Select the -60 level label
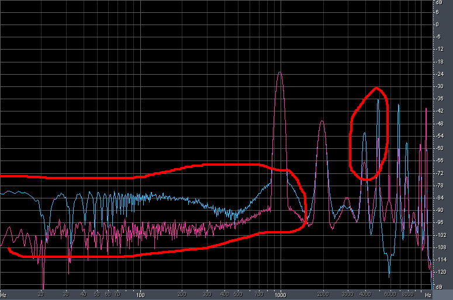Viewport: 453px width, 300px height. coord(439,148)
